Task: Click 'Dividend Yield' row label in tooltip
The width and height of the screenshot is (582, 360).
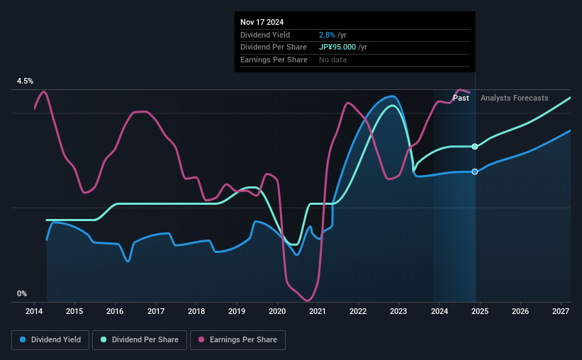Action: [x=265, y=35]
